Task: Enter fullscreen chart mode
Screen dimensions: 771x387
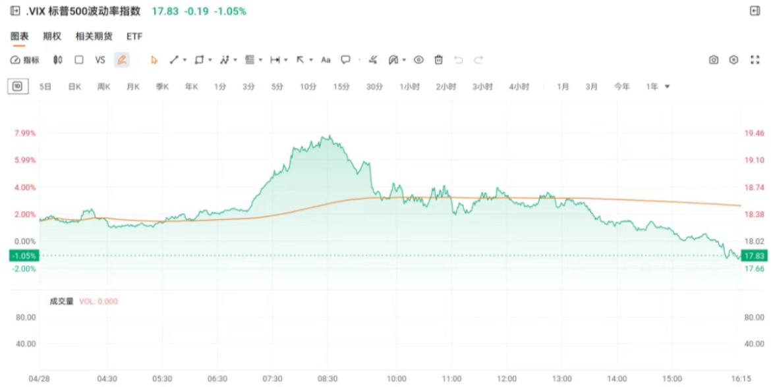Action: coord(755,60)
